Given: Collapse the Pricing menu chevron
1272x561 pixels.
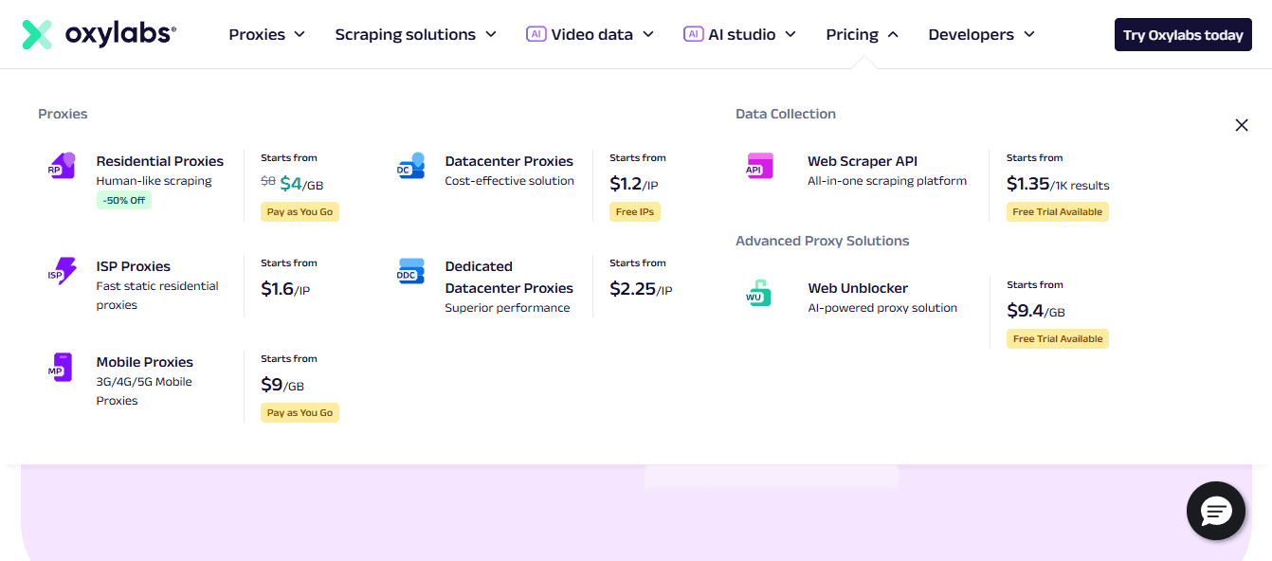Looking at the screenshot, I should click(x=893, y=34).
